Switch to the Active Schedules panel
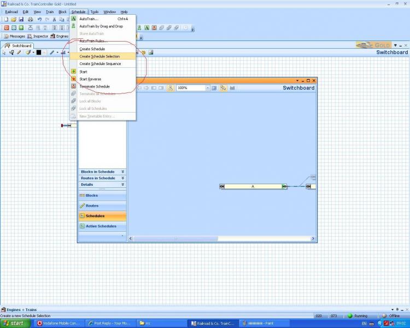The image size is (410, 328). point(102,226)
